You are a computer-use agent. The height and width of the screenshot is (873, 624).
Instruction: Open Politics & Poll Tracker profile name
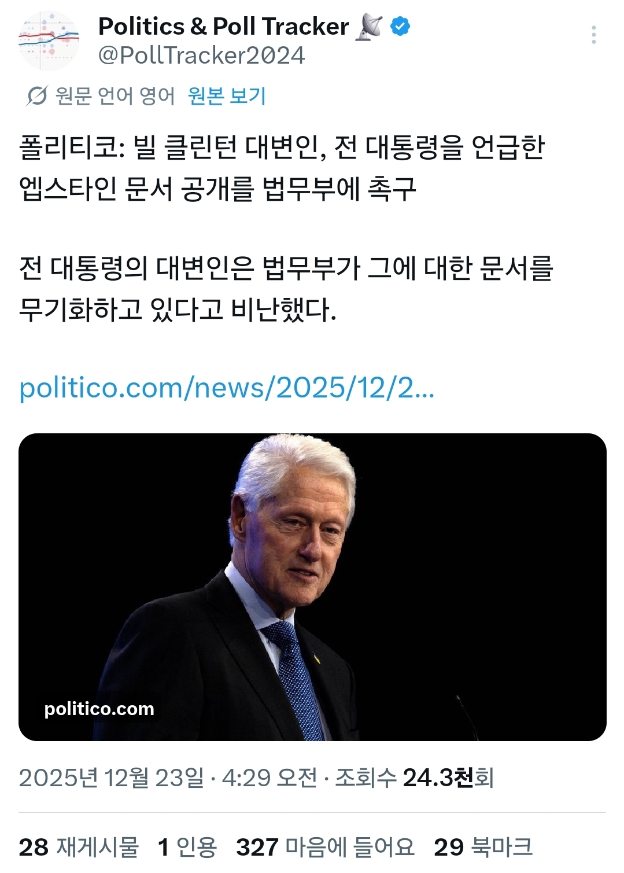pyautogui.click(x=223, y=27)
